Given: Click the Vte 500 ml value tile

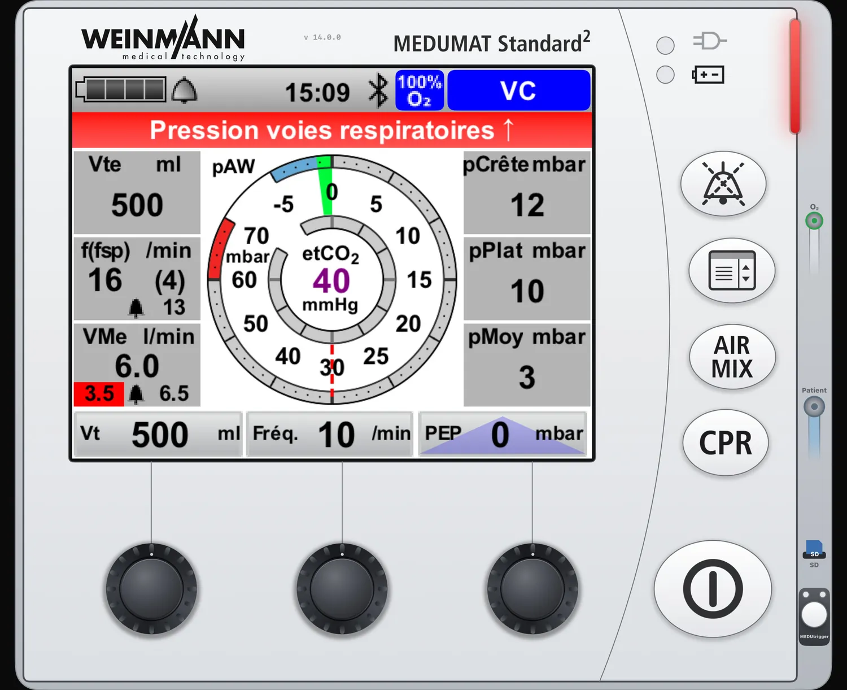Looking at the screenshot, I should (137, 192).
